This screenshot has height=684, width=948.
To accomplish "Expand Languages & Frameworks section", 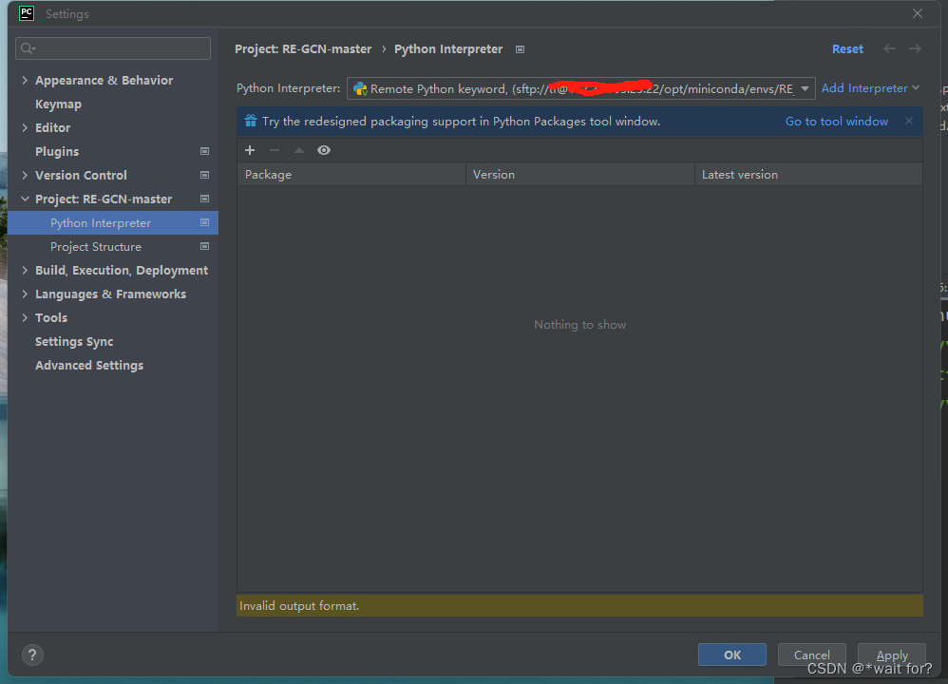I will 25,294.
